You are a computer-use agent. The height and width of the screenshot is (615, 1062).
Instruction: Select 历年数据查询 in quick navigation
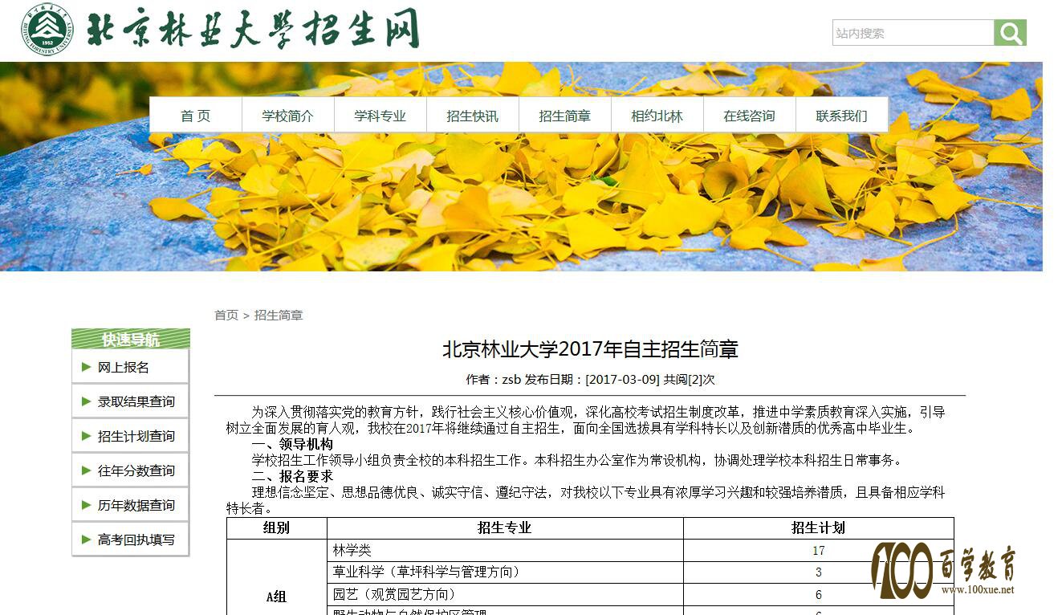136,505
